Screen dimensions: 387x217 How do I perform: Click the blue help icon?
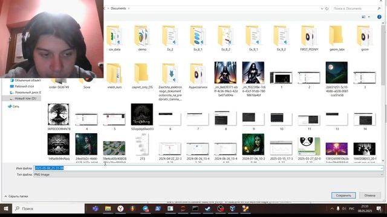pyautogui.click(x=379, y=17)
